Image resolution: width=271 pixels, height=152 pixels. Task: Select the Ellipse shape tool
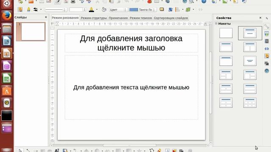pyautogui.click(x=50, y=151)
